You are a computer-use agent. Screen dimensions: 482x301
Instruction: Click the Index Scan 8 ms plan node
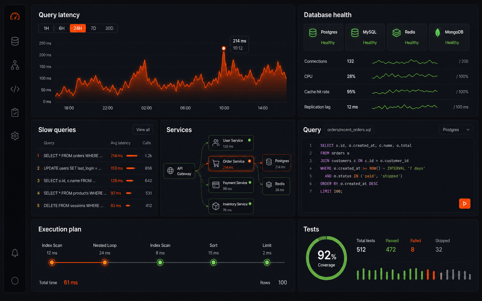click(160, 262)
